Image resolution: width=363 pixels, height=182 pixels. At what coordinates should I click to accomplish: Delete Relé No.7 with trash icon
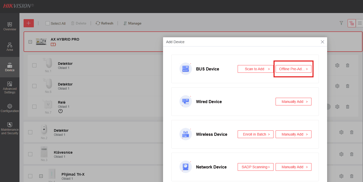(x=348, y=107)
